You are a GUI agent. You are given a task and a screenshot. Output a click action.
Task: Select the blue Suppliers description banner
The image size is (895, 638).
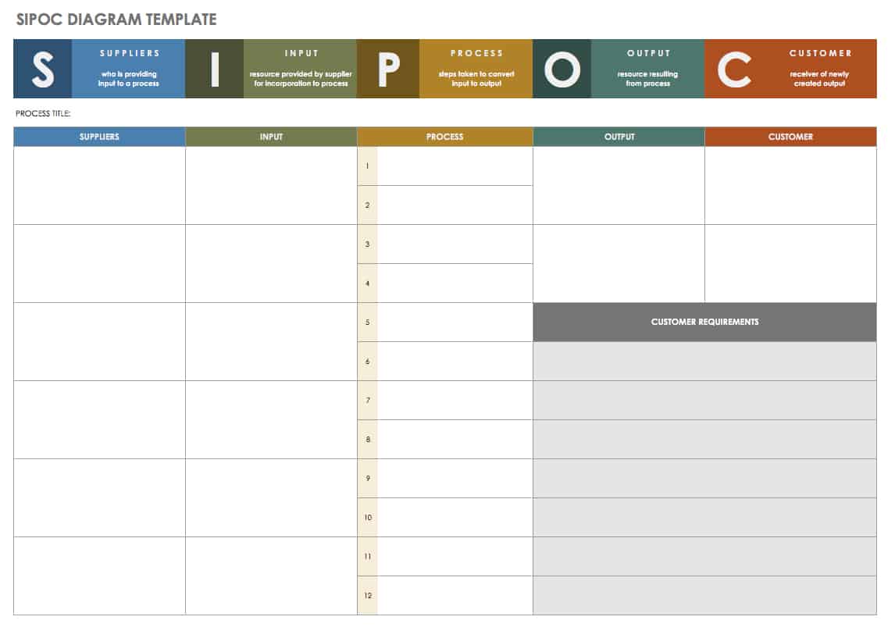(x=129, y=69)
